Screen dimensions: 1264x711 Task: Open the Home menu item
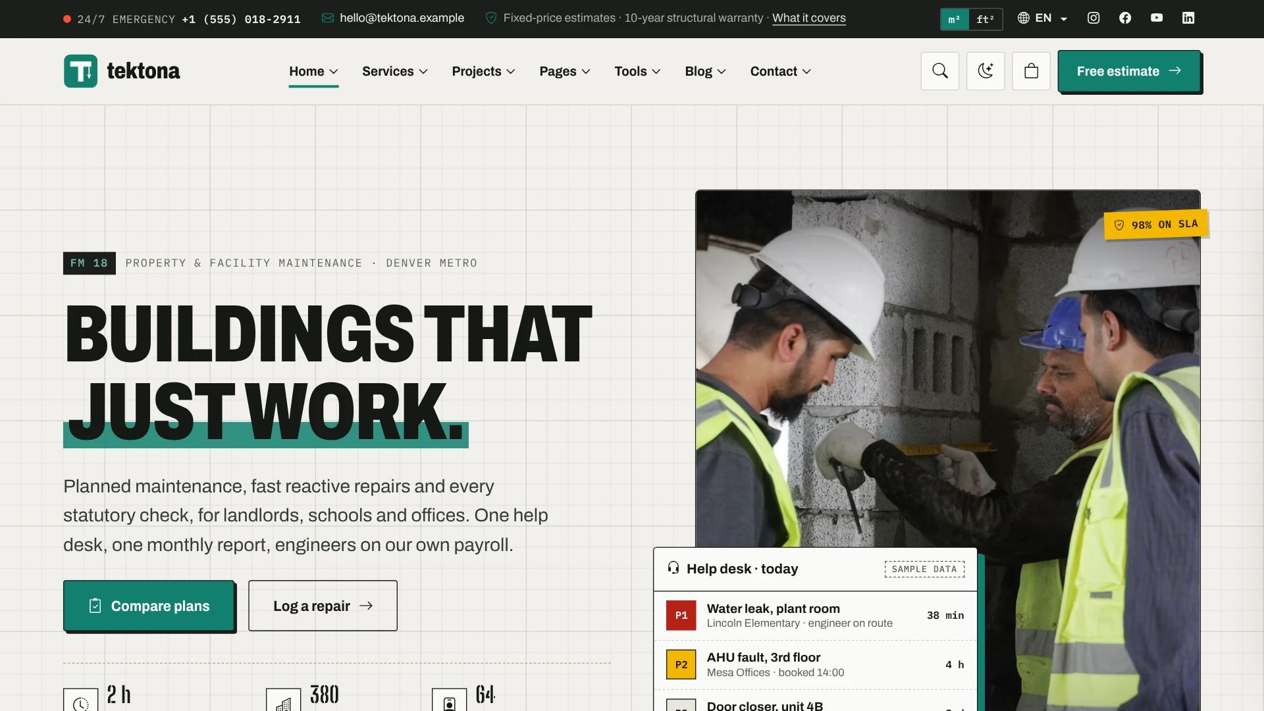click(314, 71)
